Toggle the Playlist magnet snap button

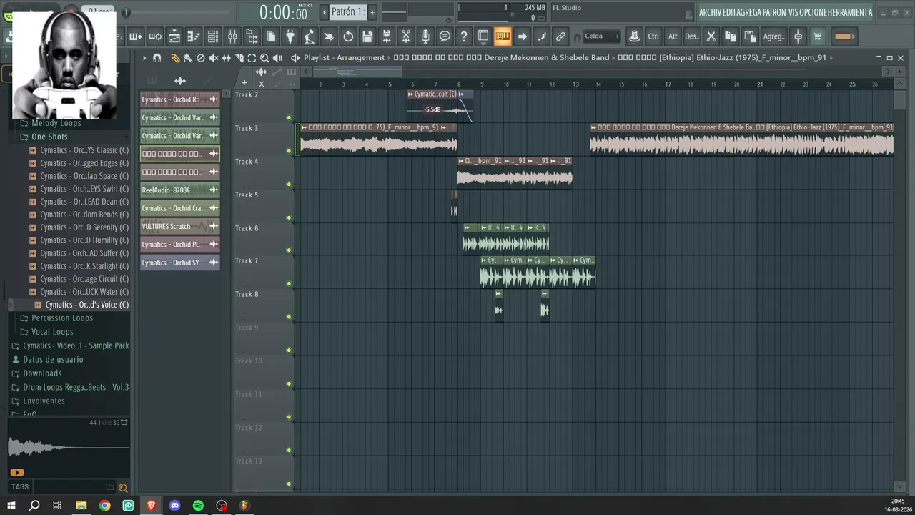(x=157, y=58)
